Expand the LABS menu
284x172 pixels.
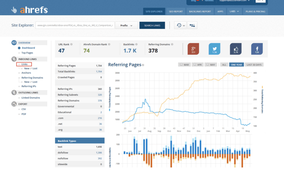(x=234, y=12)
